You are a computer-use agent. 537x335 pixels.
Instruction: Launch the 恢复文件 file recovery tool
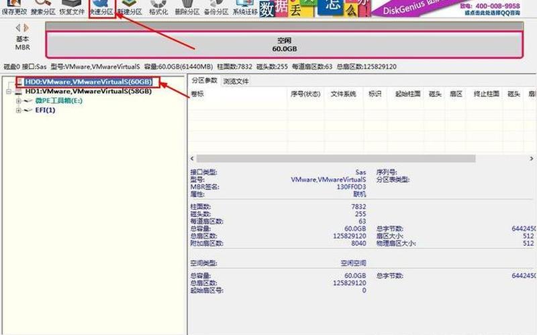point(72,8)
